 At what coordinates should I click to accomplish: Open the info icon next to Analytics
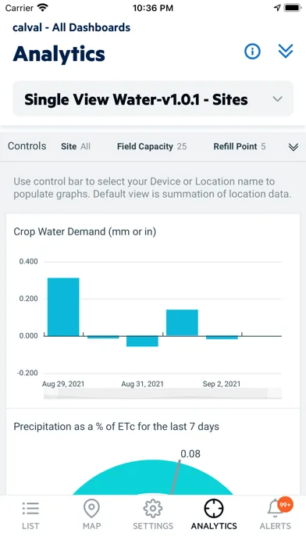click(x=252, y=52)
